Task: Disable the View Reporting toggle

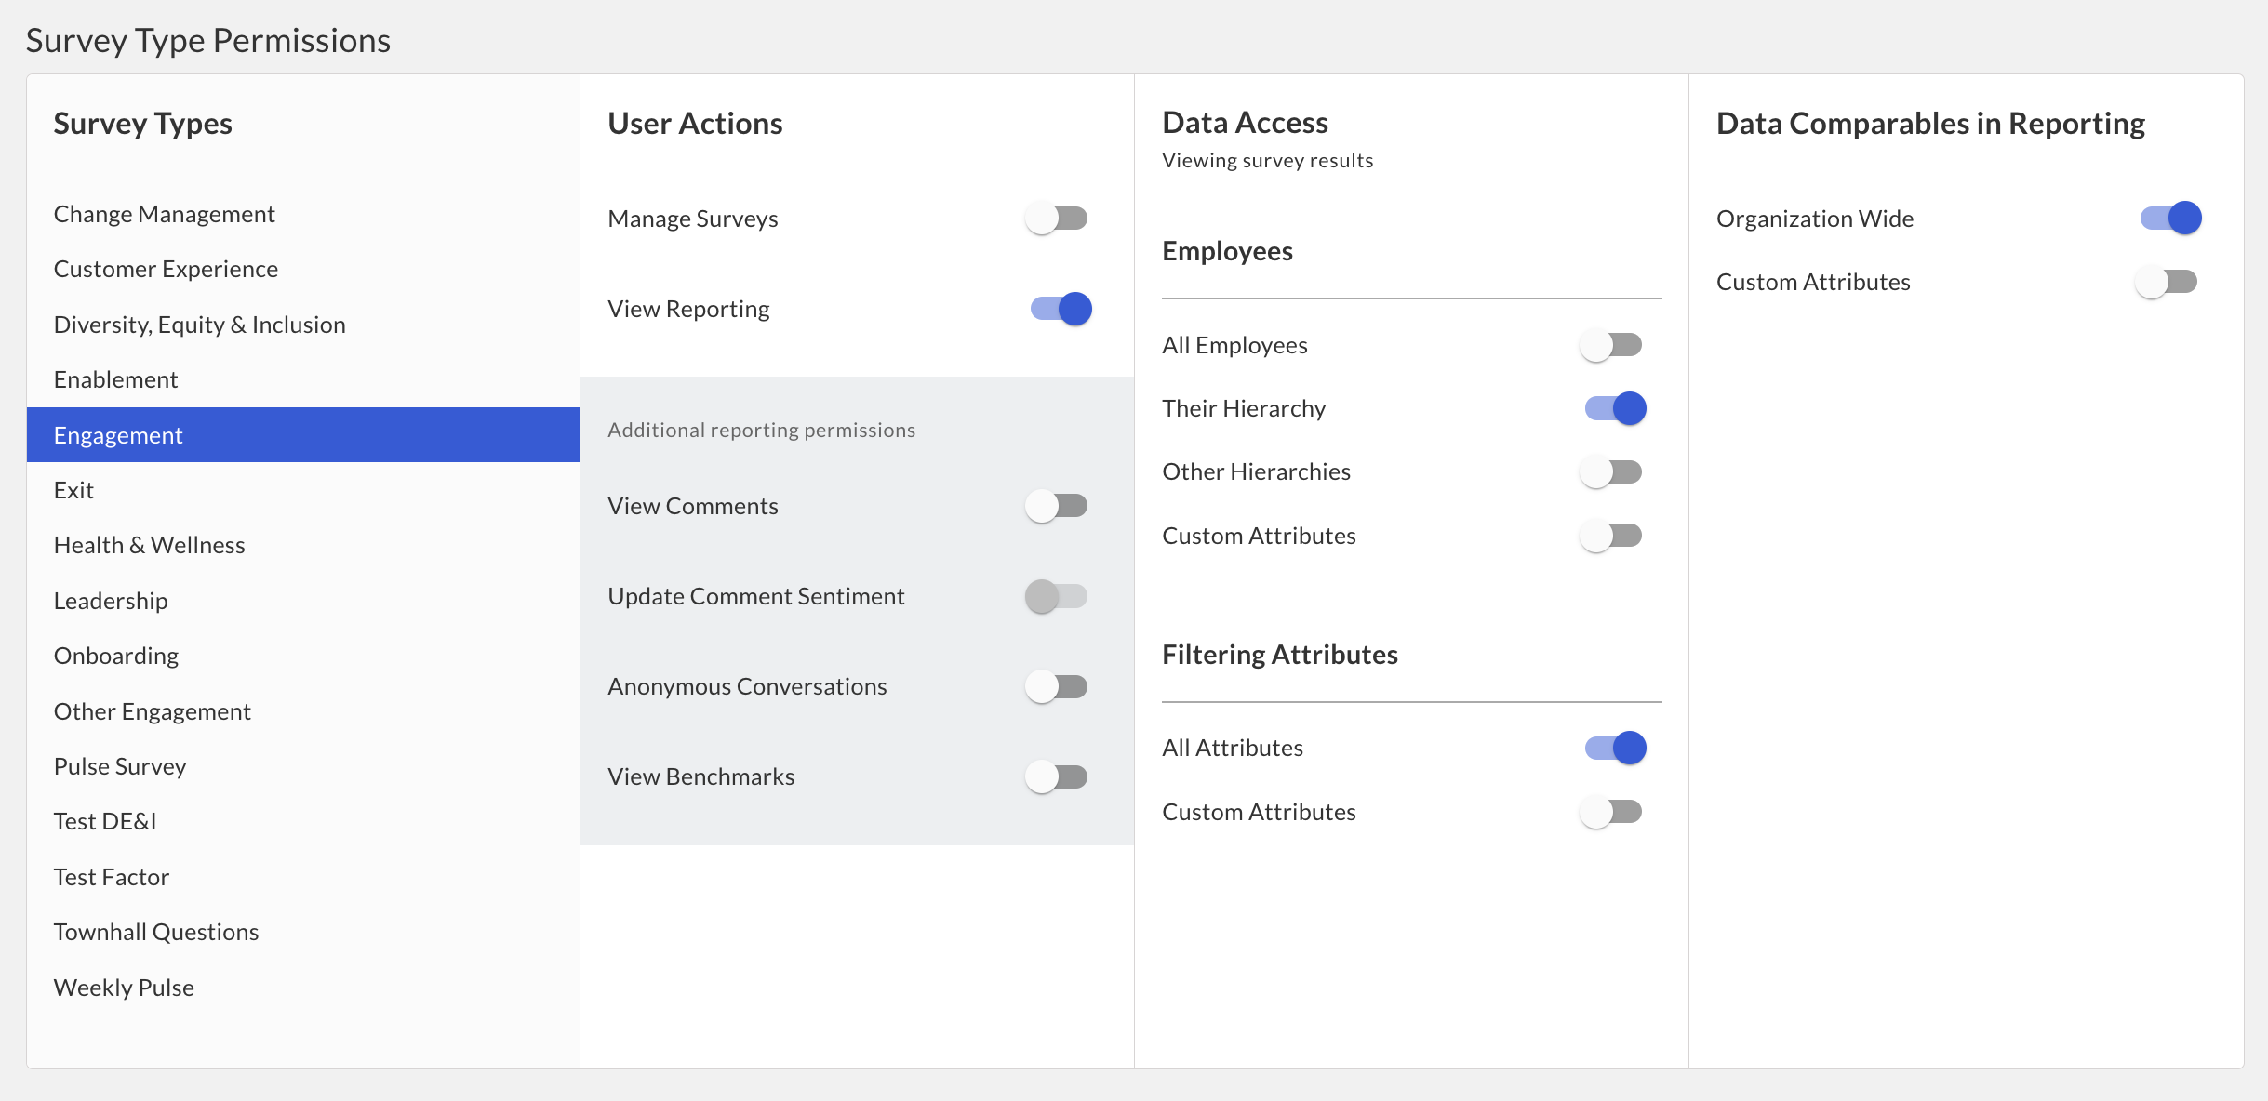Action: 1058,309
